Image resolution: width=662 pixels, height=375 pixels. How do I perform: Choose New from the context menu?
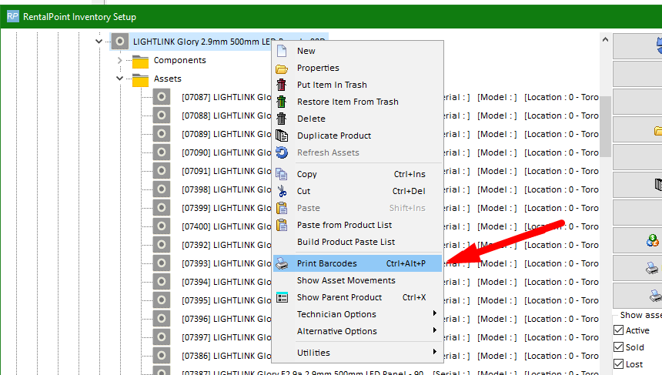[x=358, y=51]
